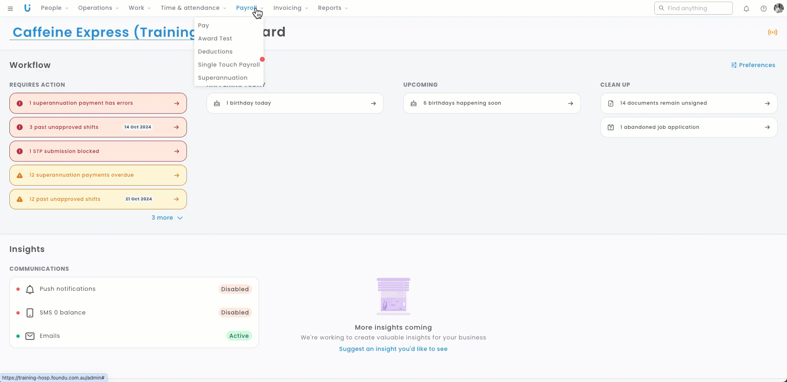Click the foundU logo icon
Viewport: 787px width, 382px height.
(x=27, y=8)
